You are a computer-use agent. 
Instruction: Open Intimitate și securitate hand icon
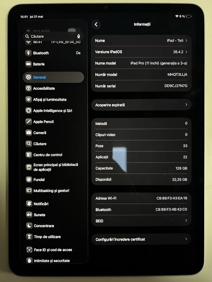point(29,260)
